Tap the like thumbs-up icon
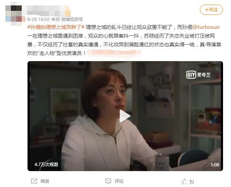Viewport: 231px width, 187px height. [184, 182]
